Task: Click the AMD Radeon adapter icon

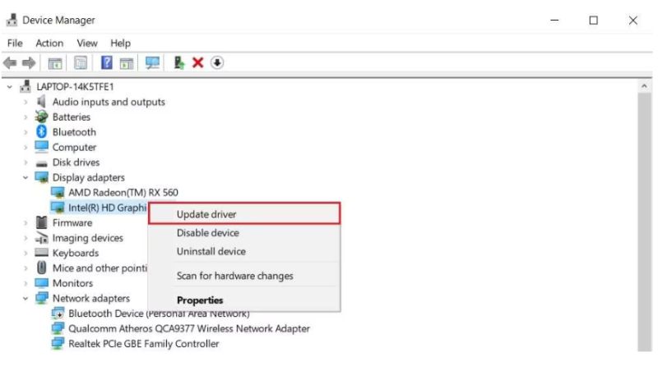Action: click(58, 192)
